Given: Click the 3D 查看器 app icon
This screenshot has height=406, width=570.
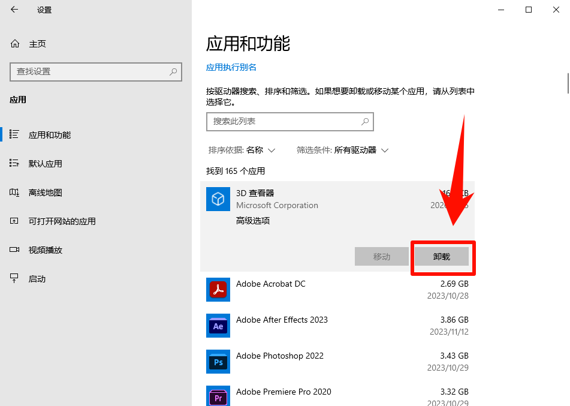Looking at the screenshot, I should coord(218,199).
